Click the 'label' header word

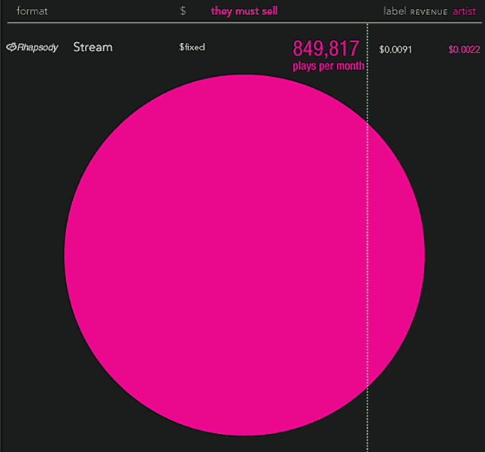(394, 11)
